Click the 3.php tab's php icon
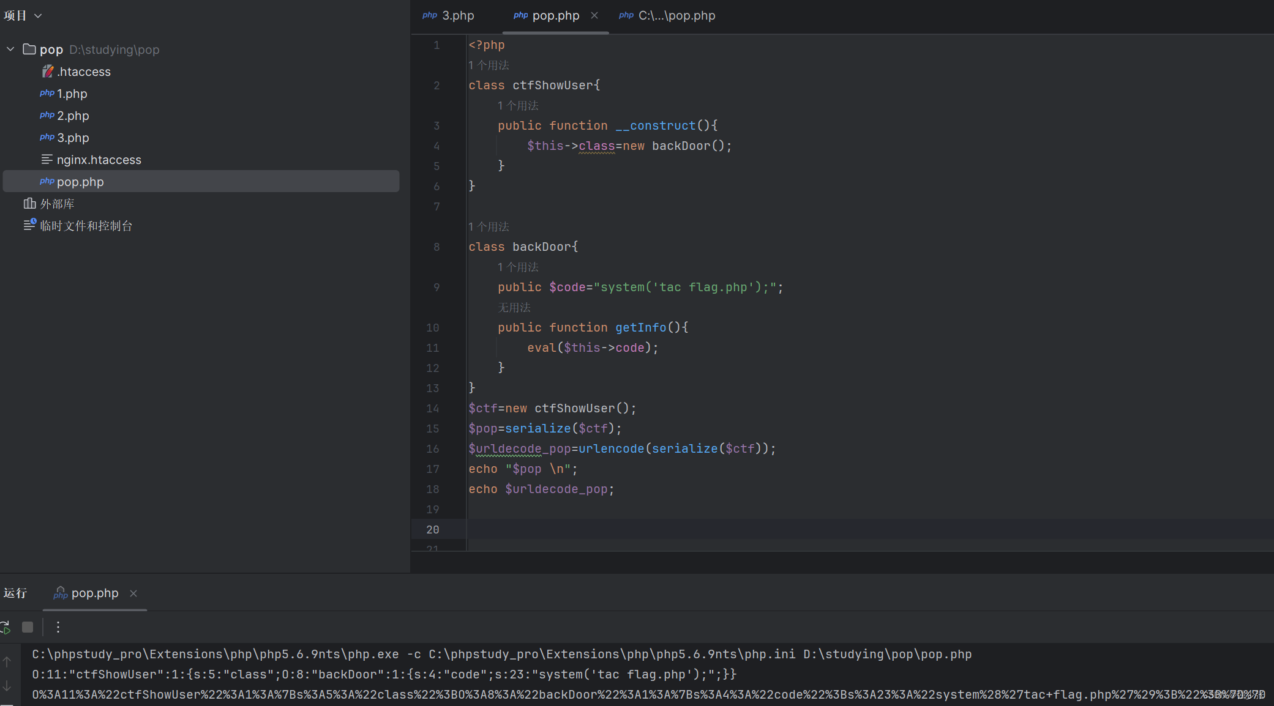The image size is (1274, 706). coord(430,15)
